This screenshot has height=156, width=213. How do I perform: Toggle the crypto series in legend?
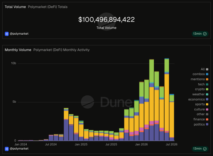tap(201, 89)
